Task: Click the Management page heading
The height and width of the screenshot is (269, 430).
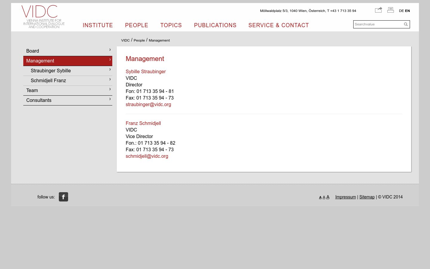Action: point(145,59)
